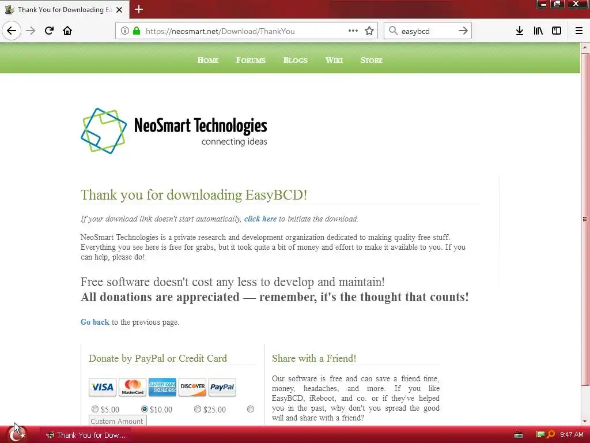Screen dimensions: 590x443
Task: Click the tray magnifier icon
Action: tap(551, 435)
